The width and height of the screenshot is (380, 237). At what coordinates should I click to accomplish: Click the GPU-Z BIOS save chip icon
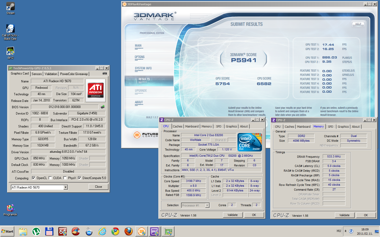103,107
